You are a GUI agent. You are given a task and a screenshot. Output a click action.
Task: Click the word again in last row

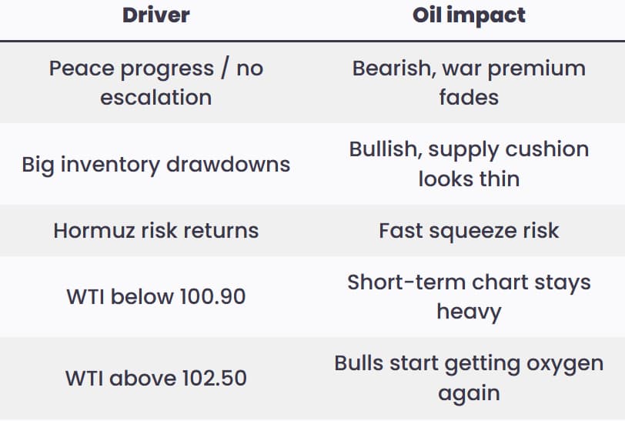tap(469, 394)
